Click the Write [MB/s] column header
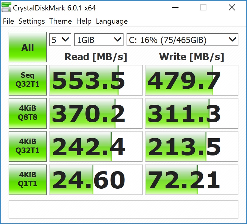 pos(192,57)
